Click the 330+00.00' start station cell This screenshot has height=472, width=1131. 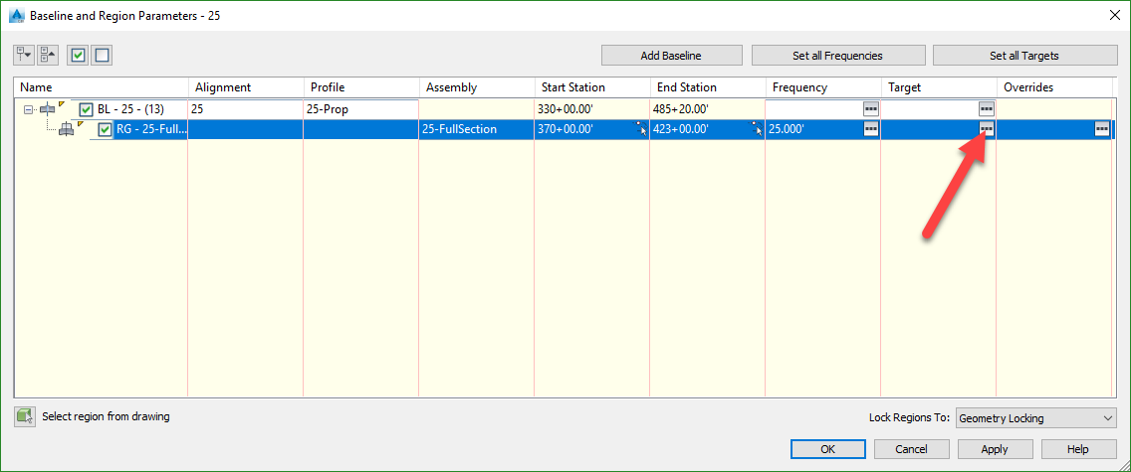pos(592,110)
